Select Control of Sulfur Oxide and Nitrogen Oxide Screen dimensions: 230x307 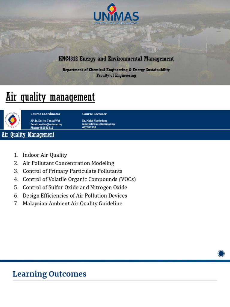click(75, 187)
